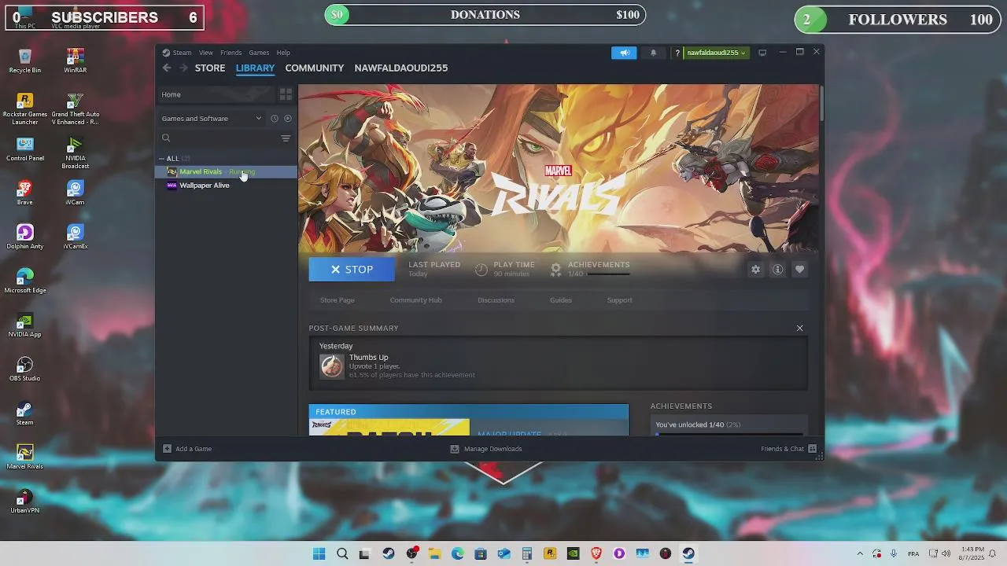Open Friends & Chat
Screen dimensions: 1007x566
pyautogui.click(x=789, y=449)
